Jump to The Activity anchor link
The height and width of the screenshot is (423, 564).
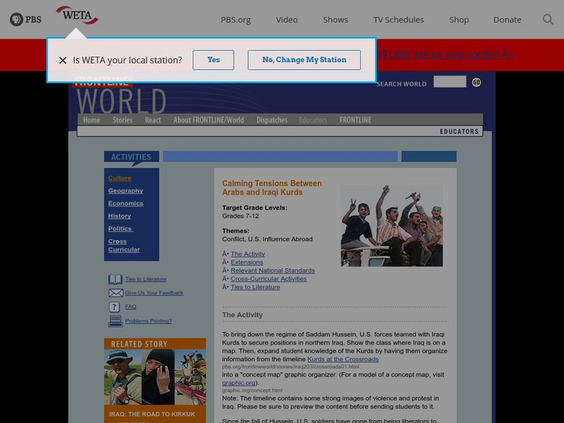pos(247,254)
